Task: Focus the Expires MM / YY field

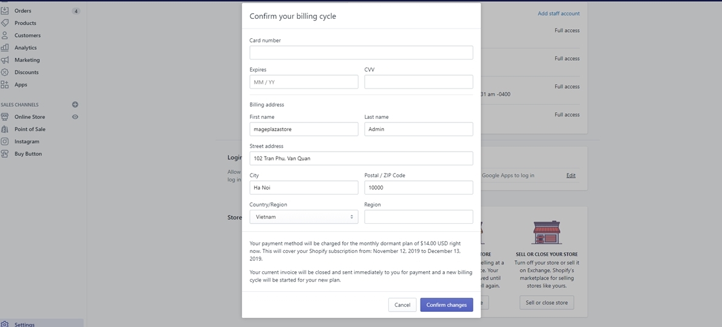Action: click(x=303, y=82)
